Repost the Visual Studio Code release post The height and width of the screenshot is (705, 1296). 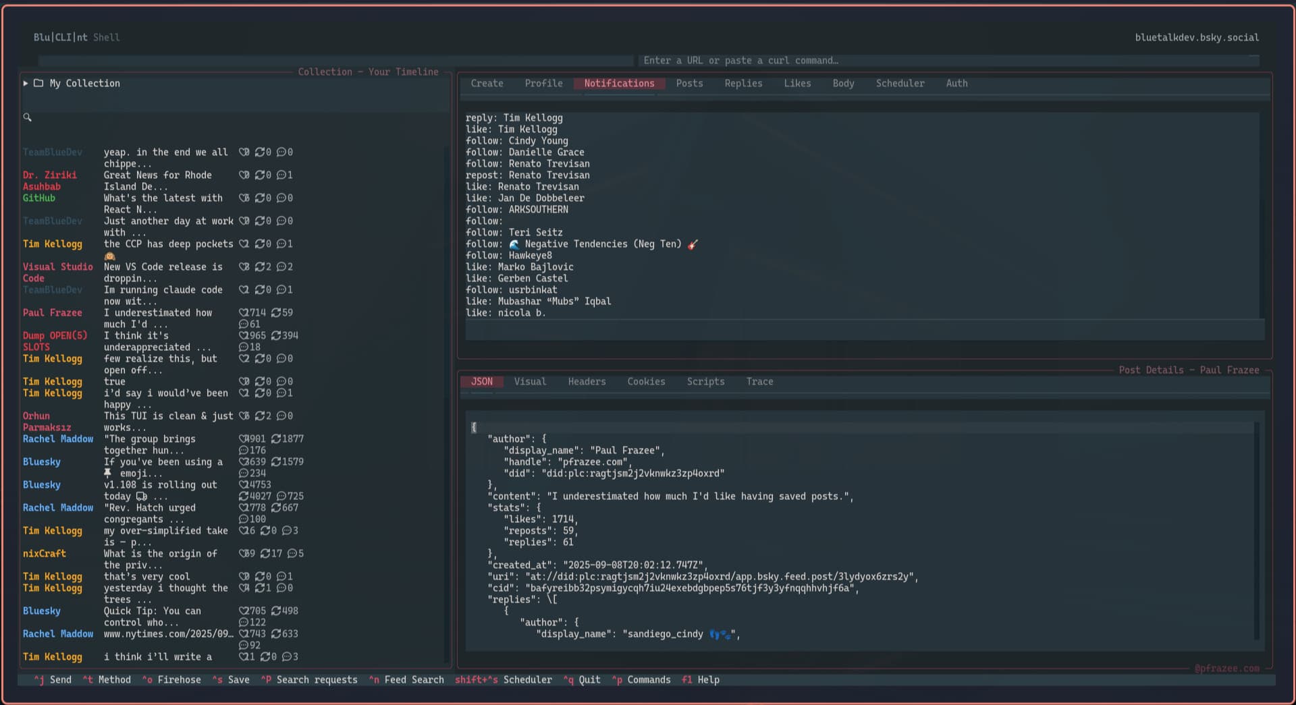point(262,266)
